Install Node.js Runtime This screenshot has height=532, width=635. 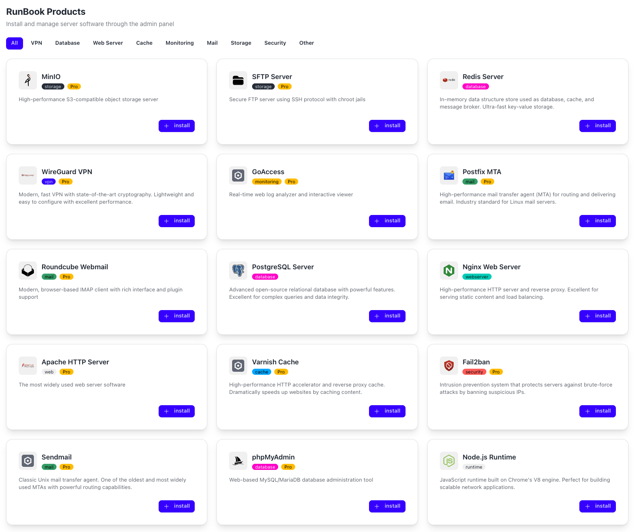[x=598, y=506]
